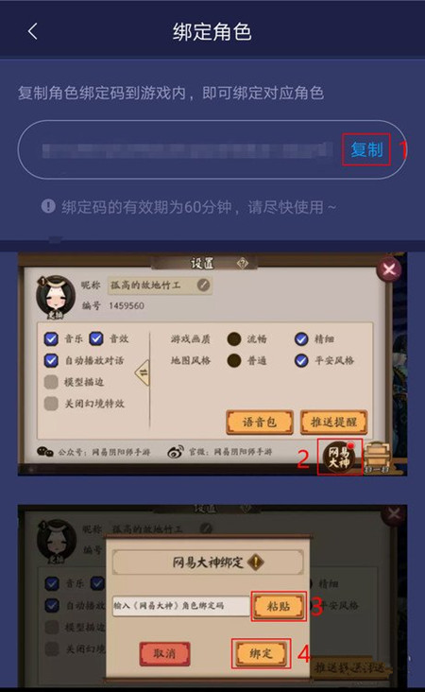Click the 绑定 bind button

(261, 653)
